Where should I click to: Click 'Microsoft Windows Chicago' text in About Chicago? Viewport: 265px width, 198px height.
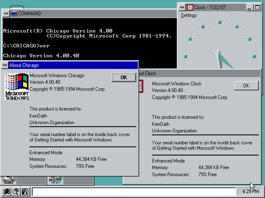(57, 75)
